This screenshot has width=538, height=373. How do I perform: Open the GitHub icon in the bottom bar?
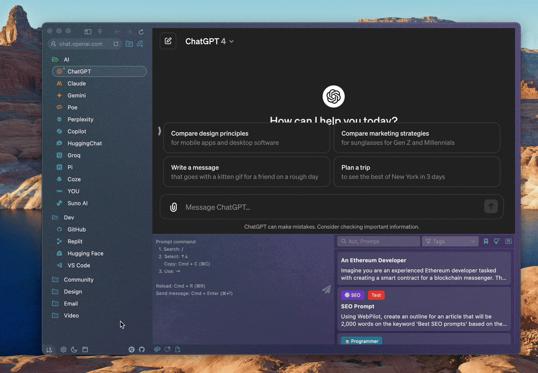coord(142,349)
